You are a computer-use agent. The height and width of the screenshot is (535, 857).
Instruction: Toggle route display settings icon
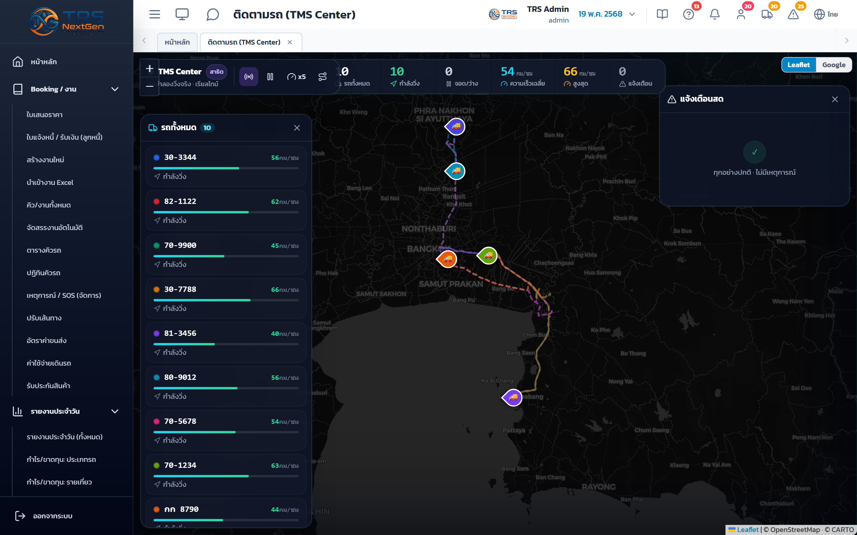[322, 76]
